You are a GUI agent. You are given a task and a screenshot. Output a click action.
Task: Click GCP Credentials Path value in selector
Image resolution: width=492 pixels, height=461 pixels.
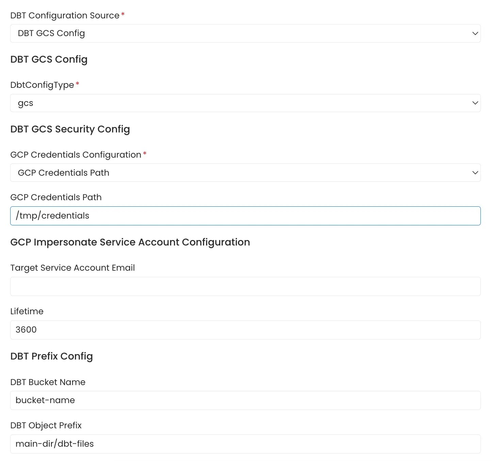[x=63, y=173]
